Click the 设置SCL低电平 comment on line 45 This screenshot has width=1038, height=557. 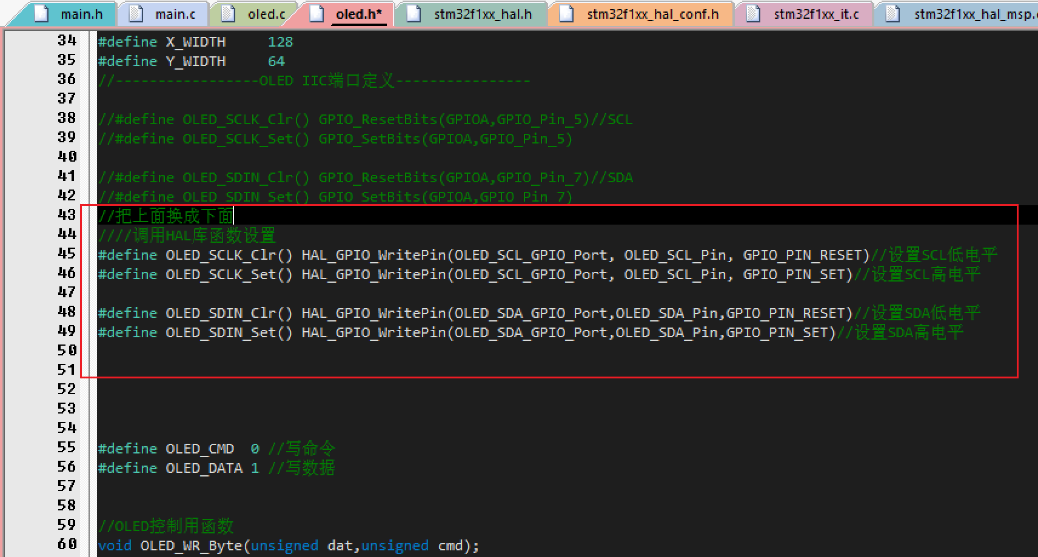tap(934, 255)
